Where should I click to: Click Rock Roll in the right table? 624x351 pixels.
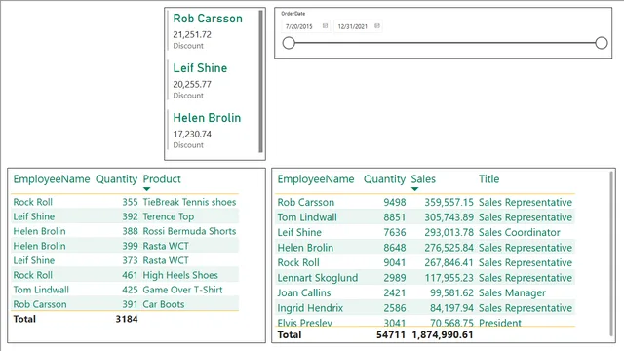(x=298, y=262)
